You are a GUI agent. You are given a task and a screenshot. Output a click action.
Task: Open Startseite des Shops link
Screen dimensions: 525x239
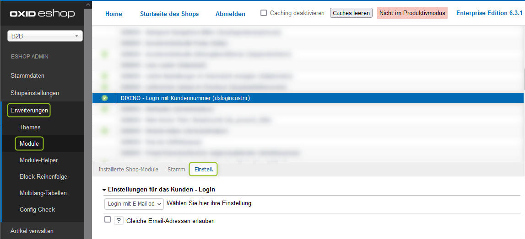coord(169,14)
